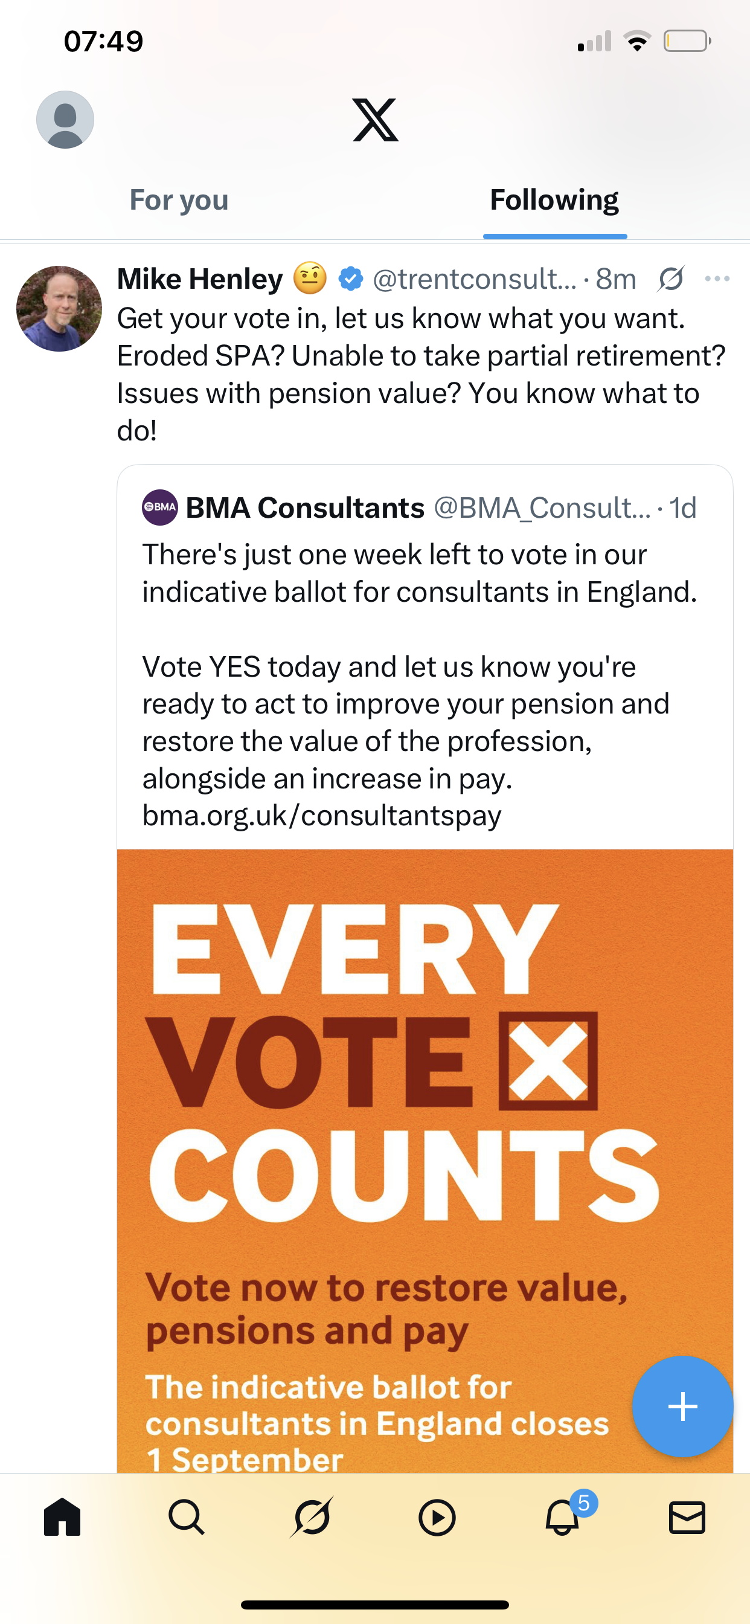This screenshot has width=750, height=1624.
Task: Open the video play tab icon
Action: (x=437, y=1518)
